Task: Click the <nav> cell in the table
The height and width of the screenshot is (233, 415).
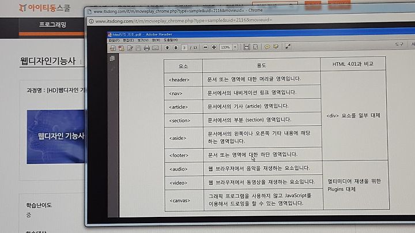Action: click(183, 93)
